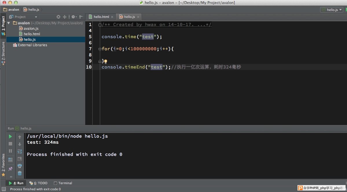
Task: Click the Restore Layout icon in Run panel
Action: click(10, 160)
